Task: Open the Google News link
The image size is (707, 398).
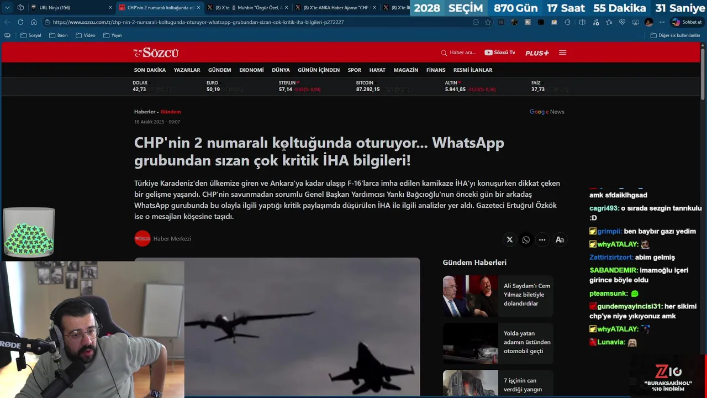Action: [547, 112]
